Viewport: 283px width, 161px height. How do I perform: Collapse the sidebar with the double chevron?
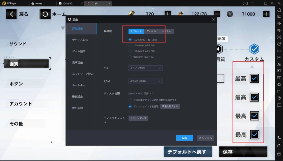(279, 3)
